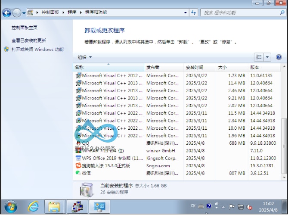Open 打开或关闭 Windows 功能 link
The width and height of the screenshot is (288, 215).
tap(37, 49)
